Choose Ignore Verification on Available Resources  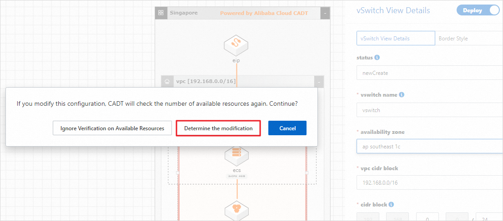112,128
